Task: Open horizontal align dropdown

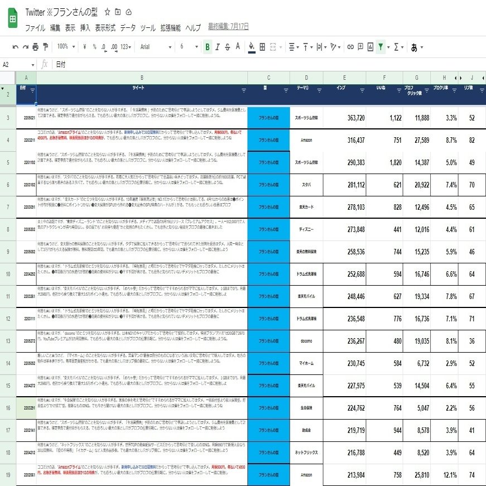Action: pos(294,47)
